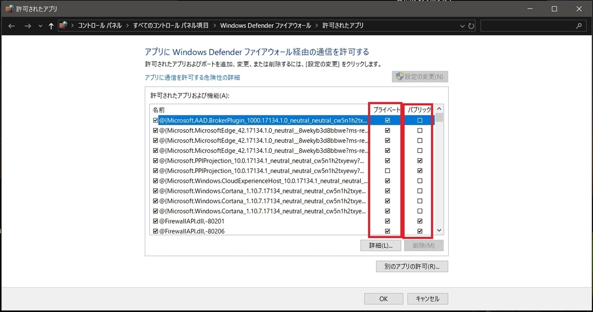Click the chevron after Windows Defender ファイアウォール breadcrumb
Viewport: 593px width, 312px height.
(x=316, y=25)
